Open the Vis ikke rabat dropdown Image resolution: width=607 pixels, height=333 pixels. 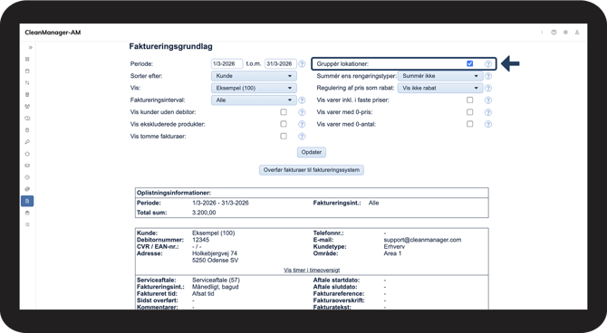tap(440, 88)
